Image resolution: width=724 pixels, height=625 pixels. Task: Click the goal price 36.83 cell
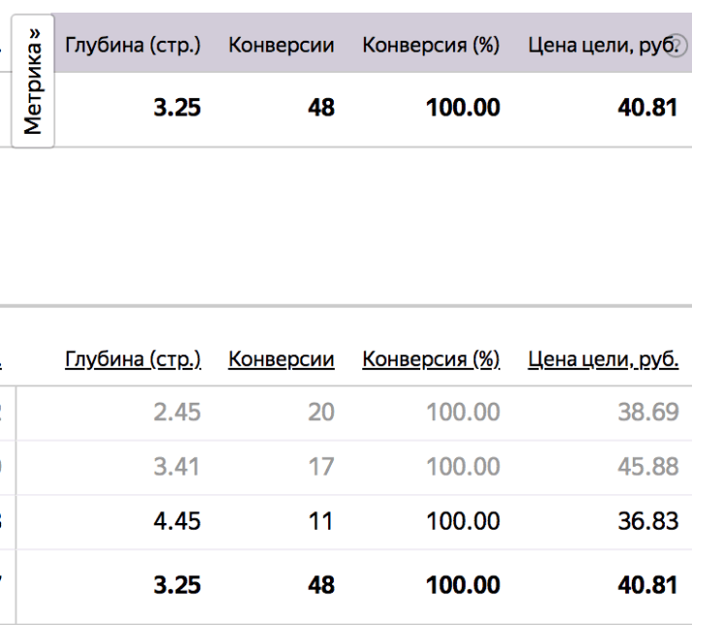tap(648, 521)
